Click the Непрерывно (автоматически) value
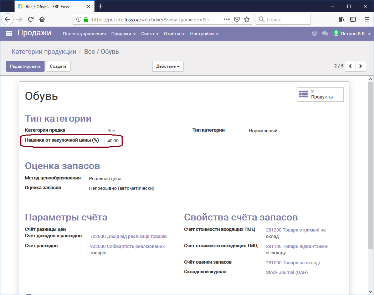This screenshot has width=374, height=295. point(122,188)
